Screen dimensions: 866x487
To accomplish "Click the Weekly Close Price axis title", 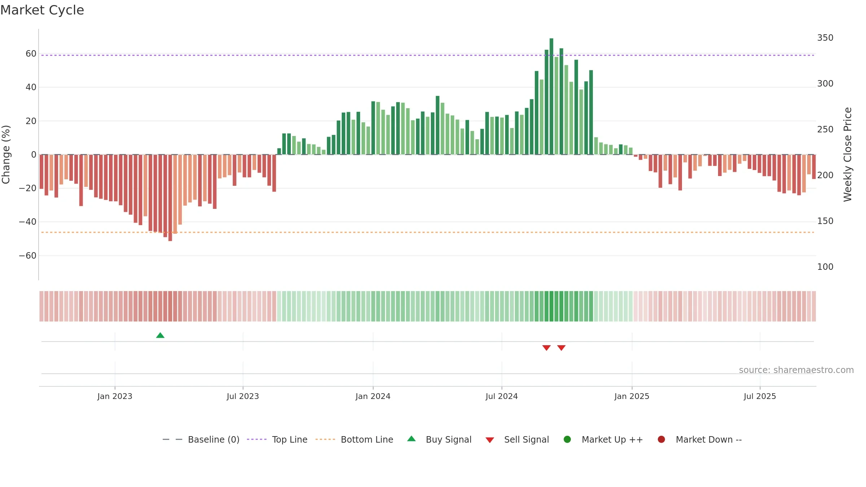I will click(x=848, y=154).
